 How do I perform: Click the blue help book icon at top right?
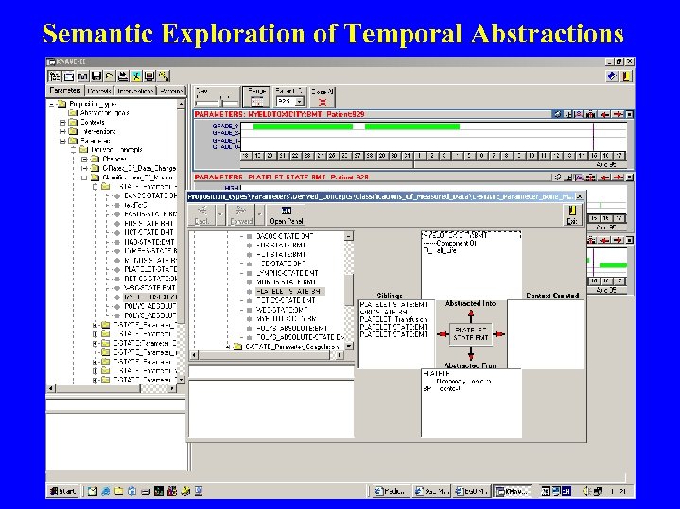tap(612, 76)
